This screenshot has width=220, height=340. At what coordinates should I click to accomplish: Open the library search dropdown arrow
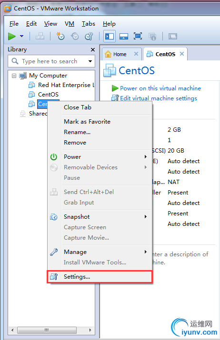pos(90,61)
